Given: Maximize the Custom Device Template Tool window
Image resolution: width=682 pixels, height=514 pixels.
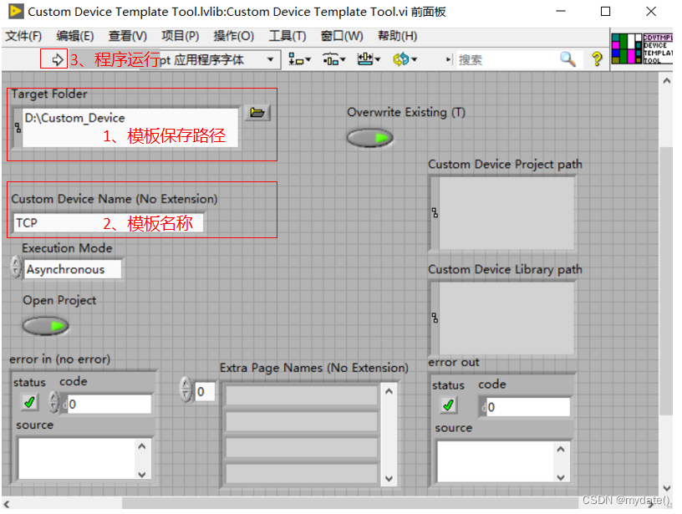Looking at the screenshot, I should tap(605, 11).
